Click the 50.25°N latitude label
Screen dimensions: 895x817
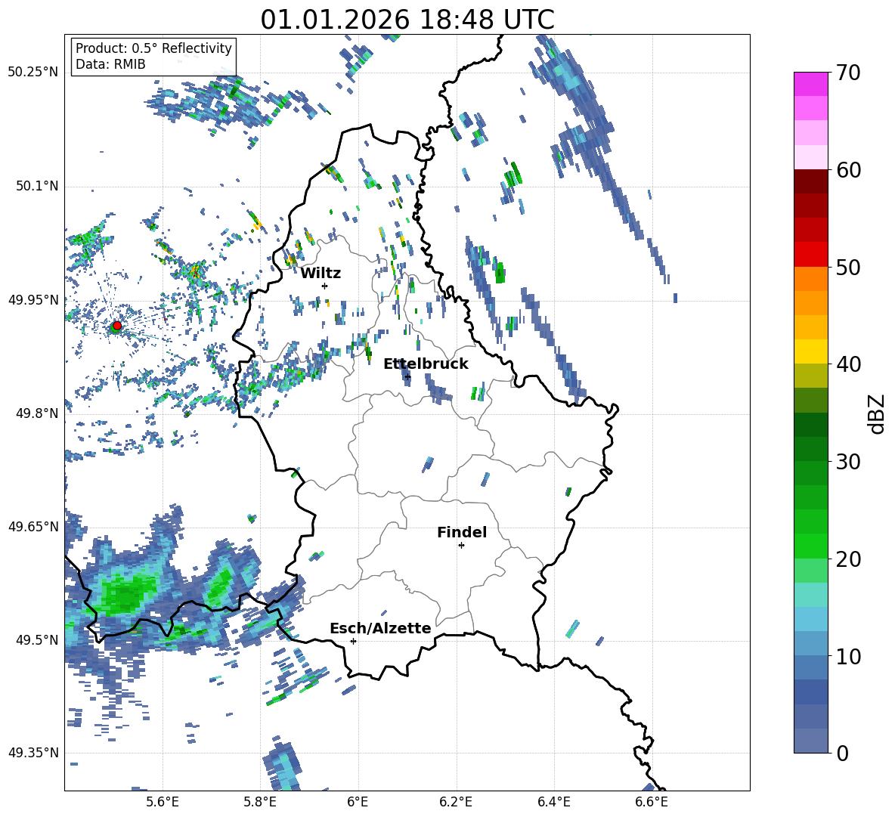[33, 73]
